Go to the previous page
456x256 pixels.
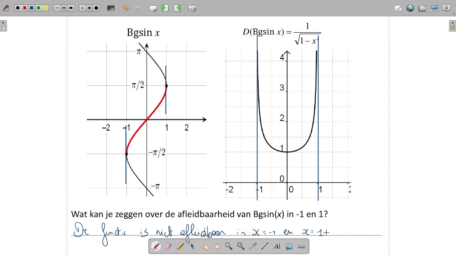[165, 8]
